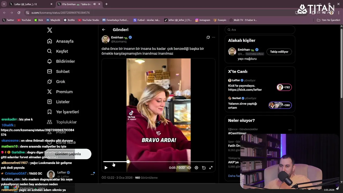Viewport: 343px width, 193px height.
Task: Open Premium page
Action: pyautogui.click(x=60, y=92)
